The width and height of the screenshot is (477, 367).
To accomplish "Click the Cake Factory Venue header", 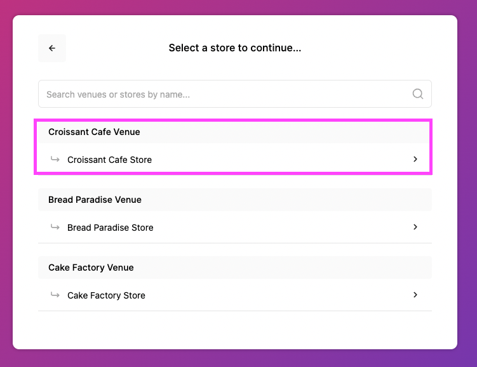I will (91, 267).
